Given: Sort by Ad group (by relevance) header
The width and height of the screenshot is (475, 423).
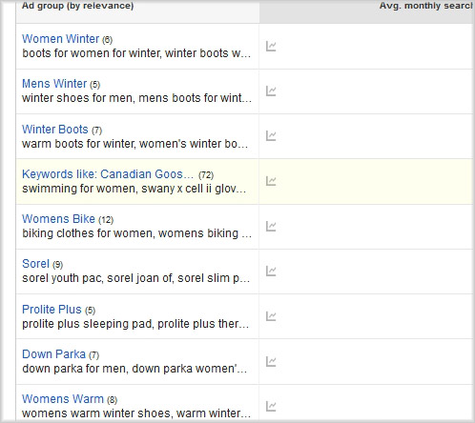Looking at the screenshot, I should pos(77,6).
